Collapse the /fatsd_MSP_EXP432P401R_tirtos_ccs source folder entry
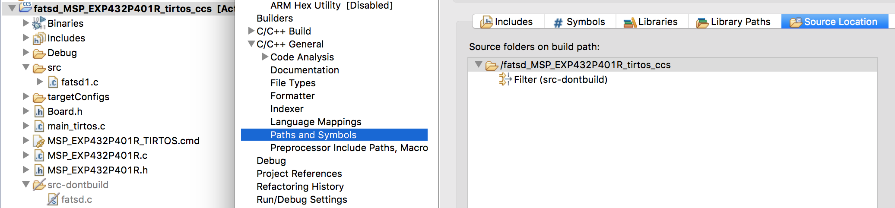Image resolution: width=895 pixels, height=208 pixels. click(479, 65)
